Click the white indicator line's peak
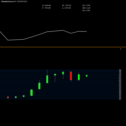The height and width of the screenshot is (126, 126). click(63, 30)
